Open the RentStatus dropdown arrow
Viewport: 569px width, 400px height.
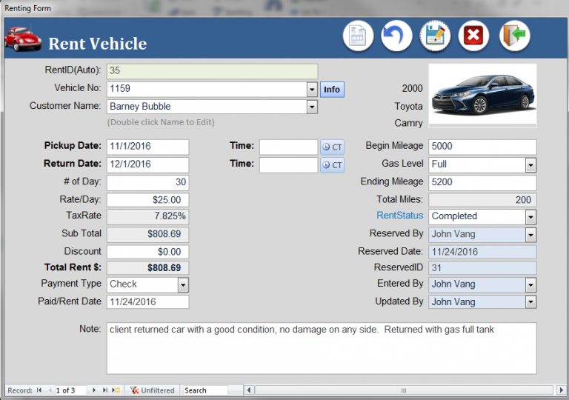click(530, 217)
